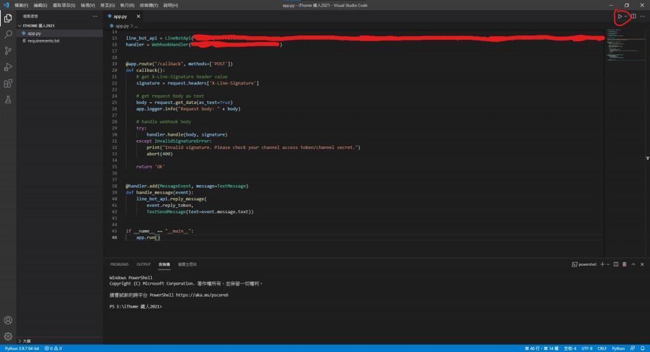650x352 pixels.
Task: Split the editor to the right
Action: tap(633, 16)
